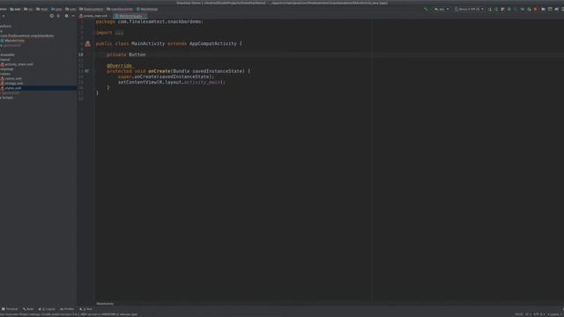Image resolution: width=564 pixels, height=317 pixels.
Task: Select com.finalexamtest.snackbardemo package in tree
Action: [x=27, y=36]
